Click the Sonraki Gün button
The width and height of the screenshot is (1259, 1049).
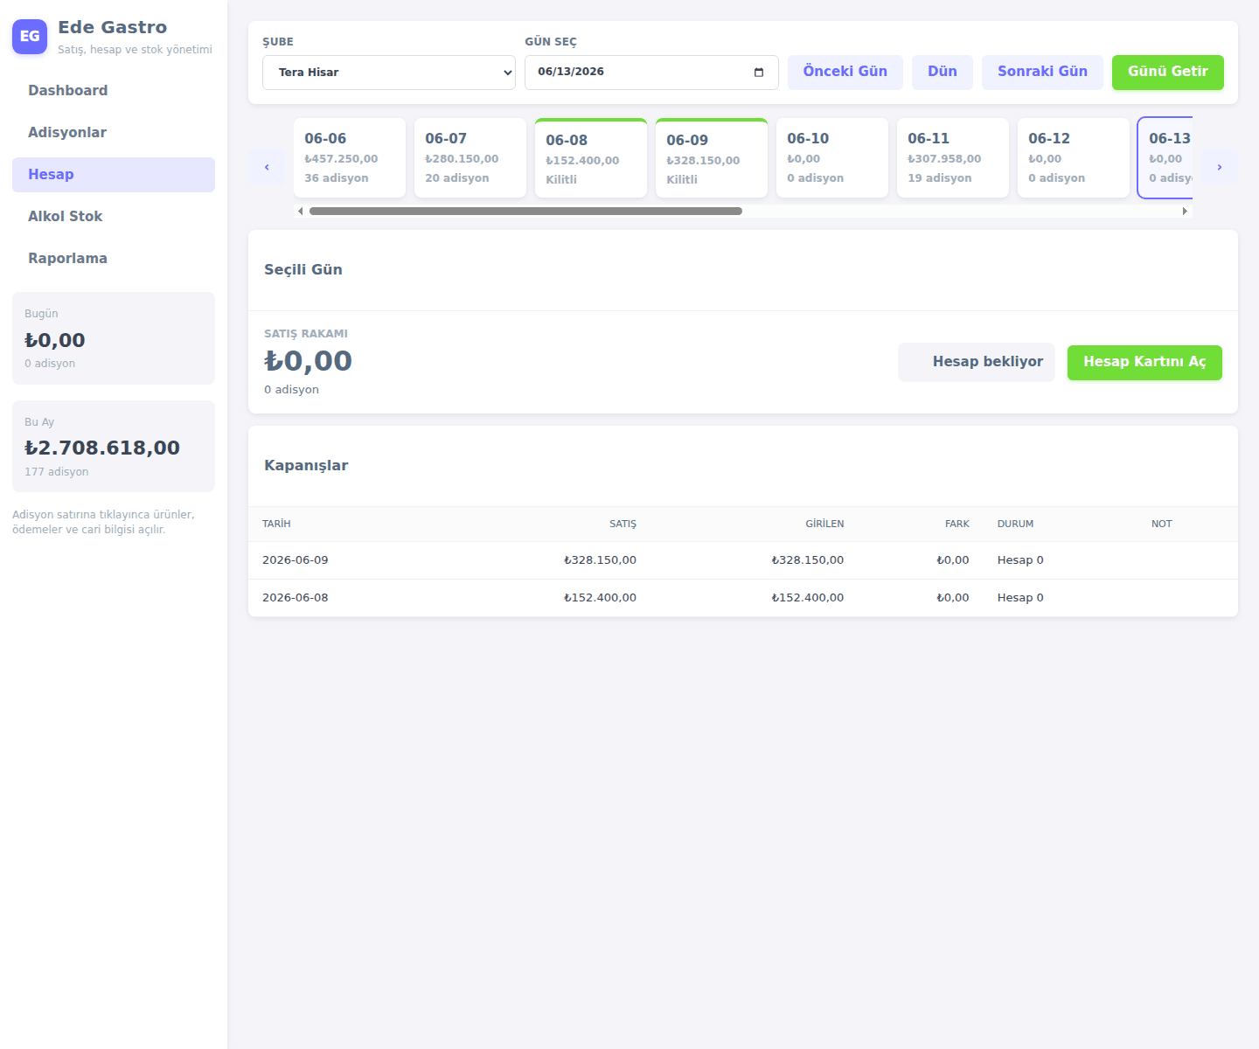pos(1042,73)
